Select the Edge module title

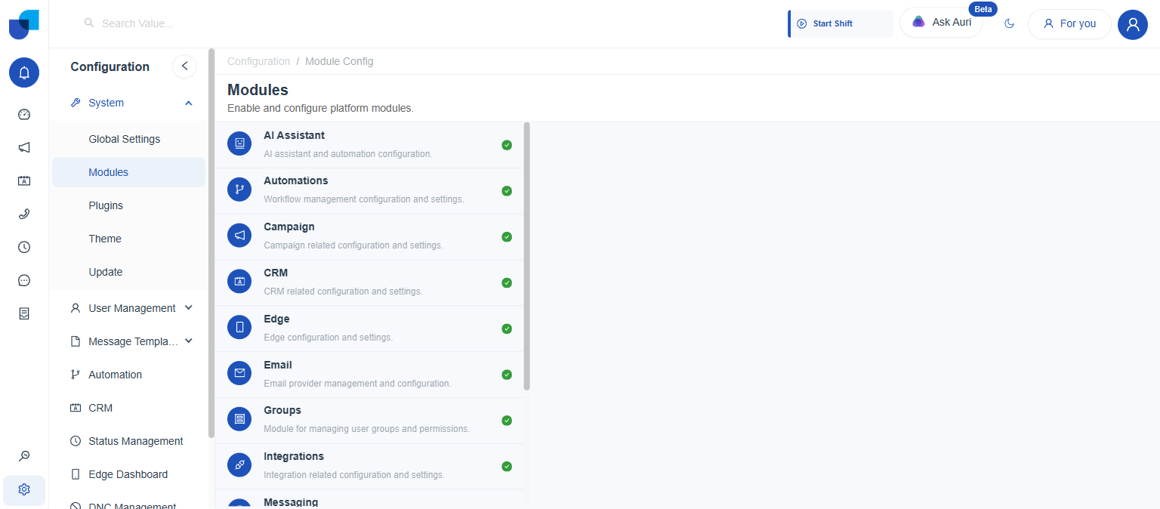coord(276,319)
